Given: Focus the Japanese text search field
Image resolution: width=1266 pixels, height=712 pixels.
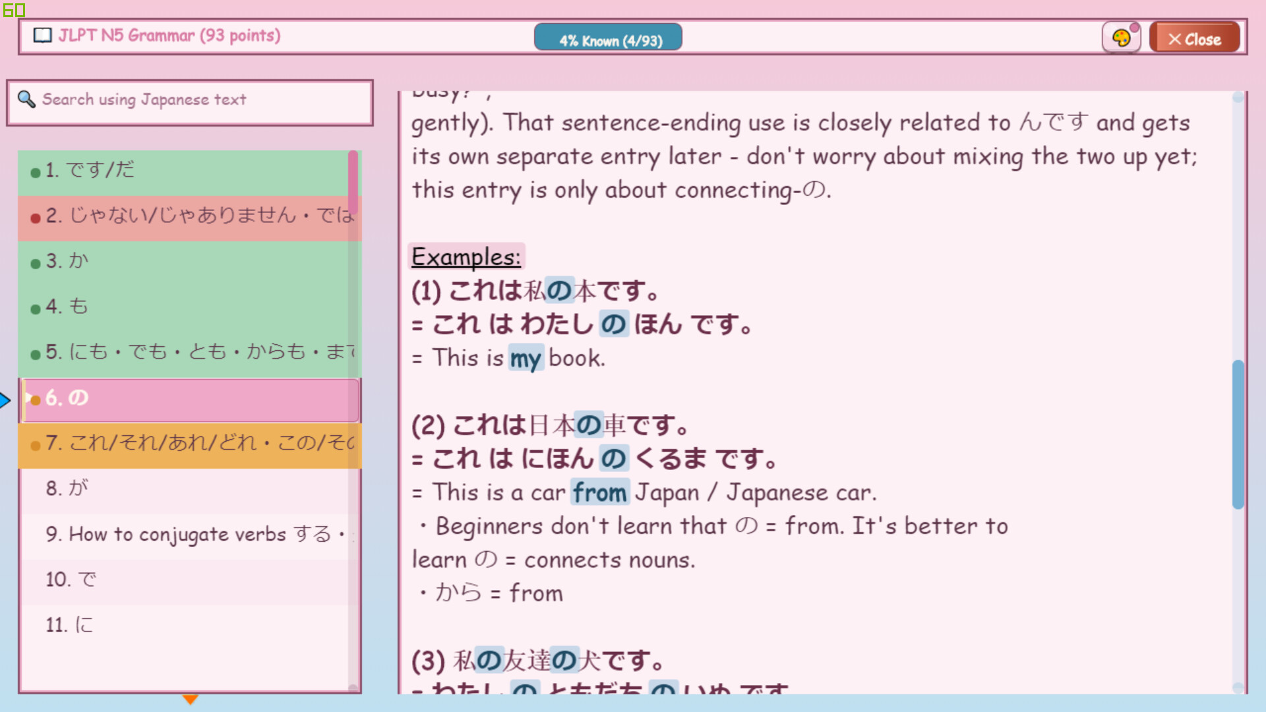Looking at the screenshot, I should [190, 102].
